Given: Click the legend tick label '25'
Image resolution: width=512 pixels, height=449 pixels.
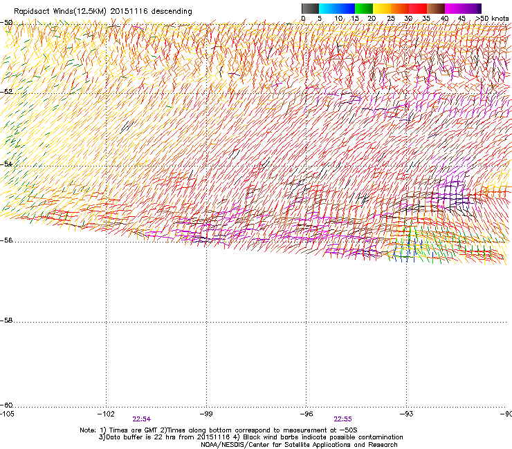Looking at the screenshot, I should tap(391, 19).
